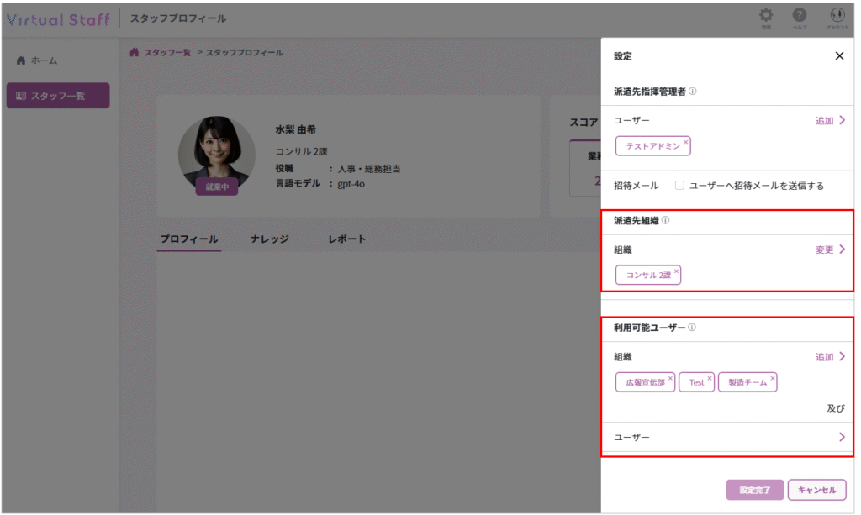Remove the Test organization tag
The height and width of the screenshot is (515, 861).
click(710, 378)
